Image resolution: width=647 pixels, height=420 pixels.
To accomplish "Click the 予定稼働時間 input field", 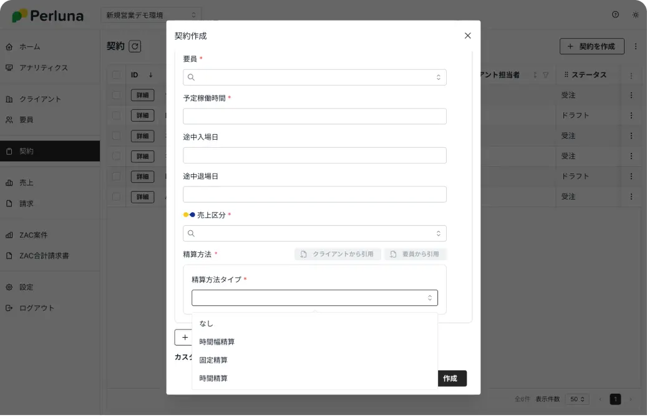I will (x=314, y=117).
